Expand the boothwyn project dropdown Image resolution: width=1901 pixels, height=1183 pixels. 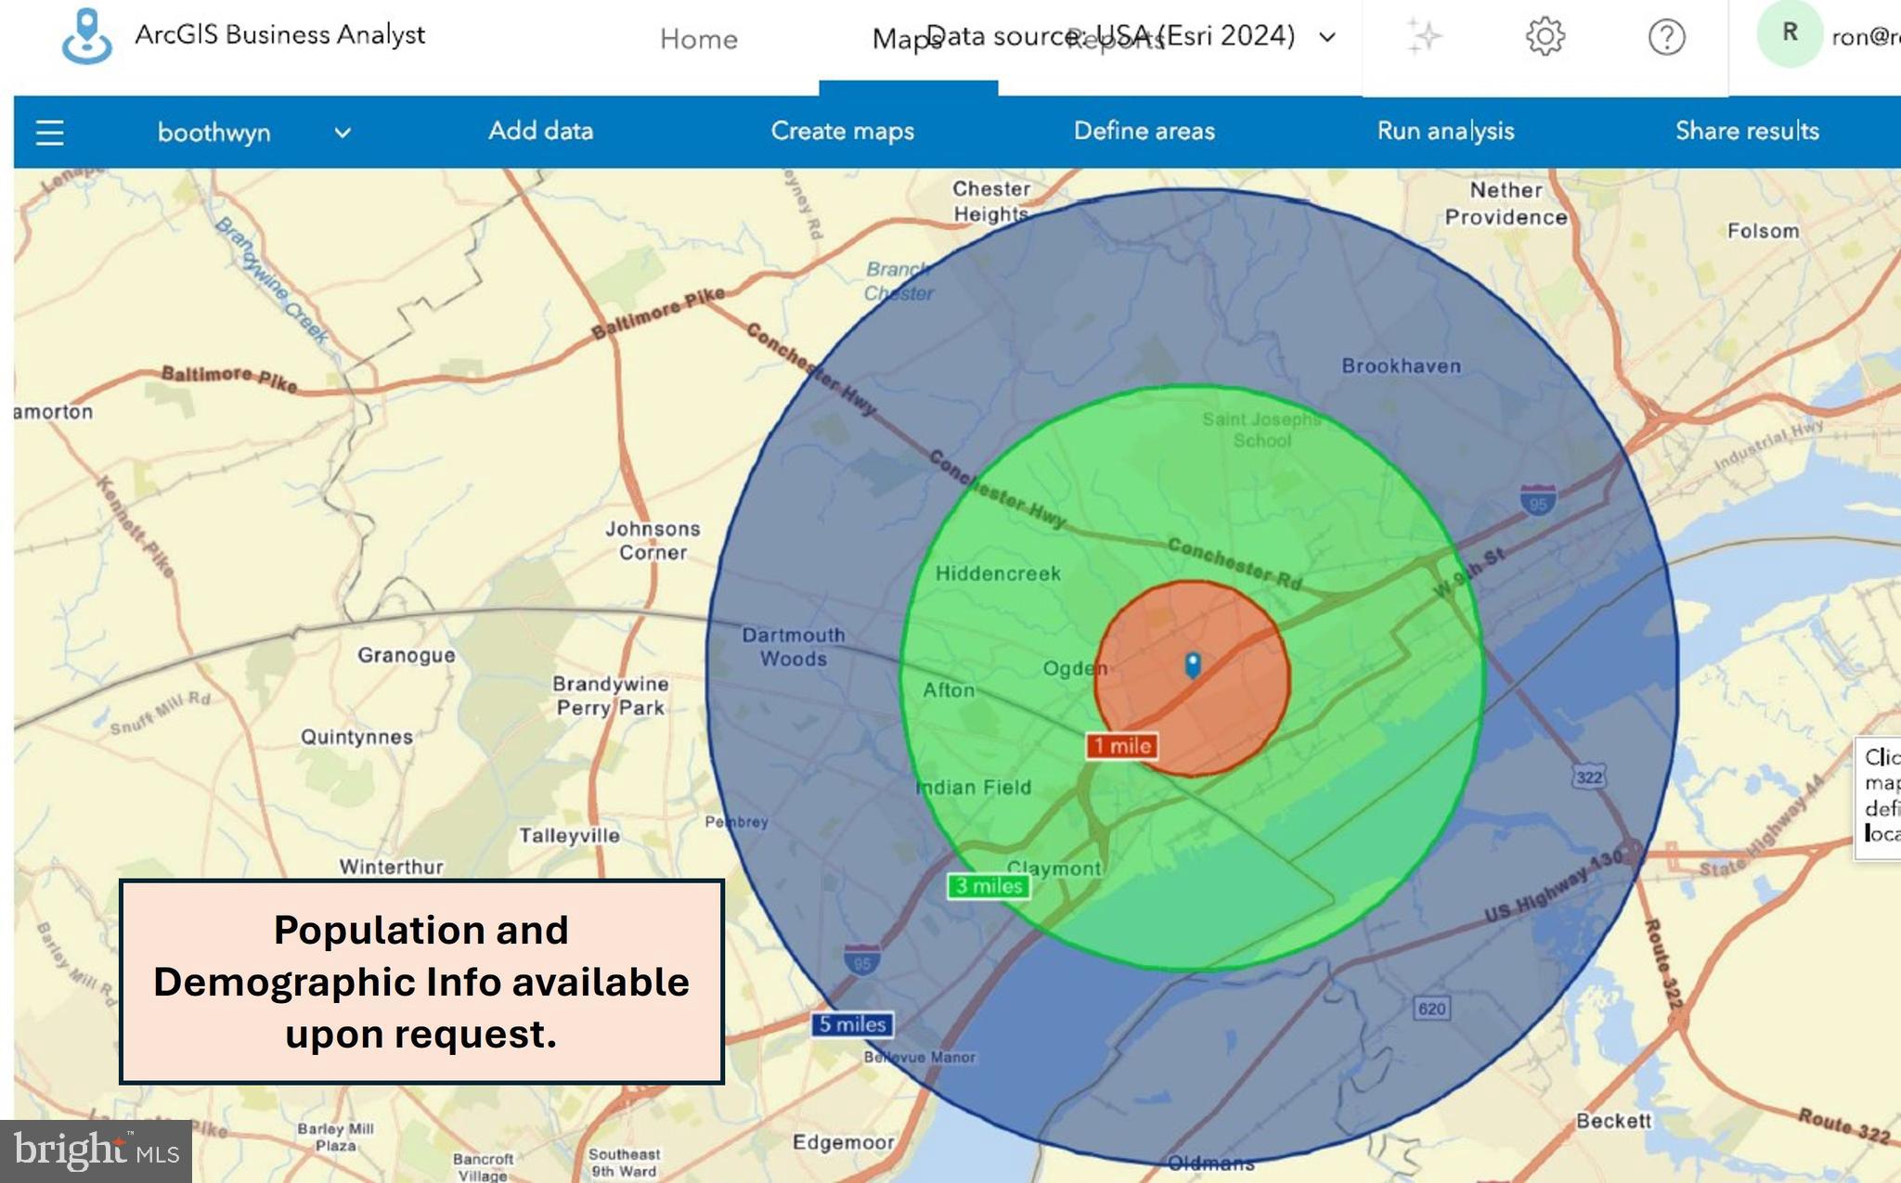[343, 133]
